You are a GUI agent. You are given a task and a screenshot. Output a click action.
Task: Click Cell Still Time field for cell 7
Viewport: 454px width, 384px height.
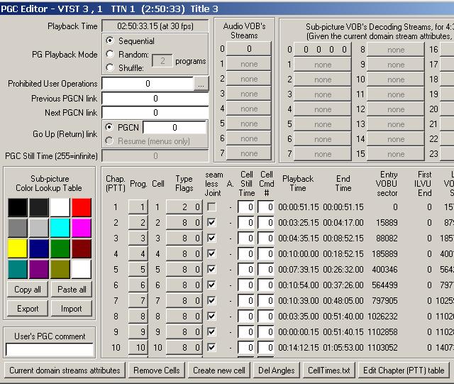pyautogui.click(x=246, y=300)
